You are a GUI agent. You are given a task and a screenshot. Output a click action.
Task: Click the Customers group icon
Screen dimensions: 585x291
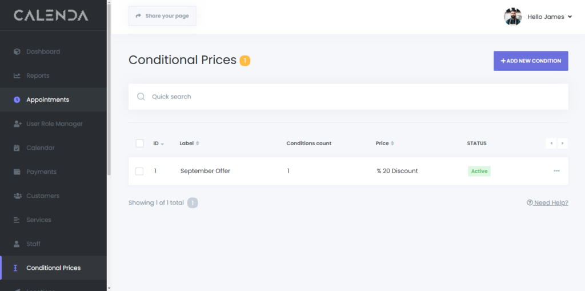click(x=17, y=196)
